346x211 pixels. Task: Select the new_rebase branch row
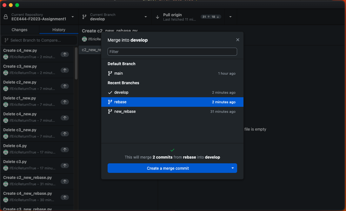[172, 112]
